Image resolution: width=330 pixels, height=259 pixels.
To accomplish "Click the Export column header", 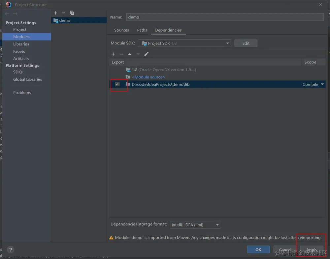I will 118,62.
